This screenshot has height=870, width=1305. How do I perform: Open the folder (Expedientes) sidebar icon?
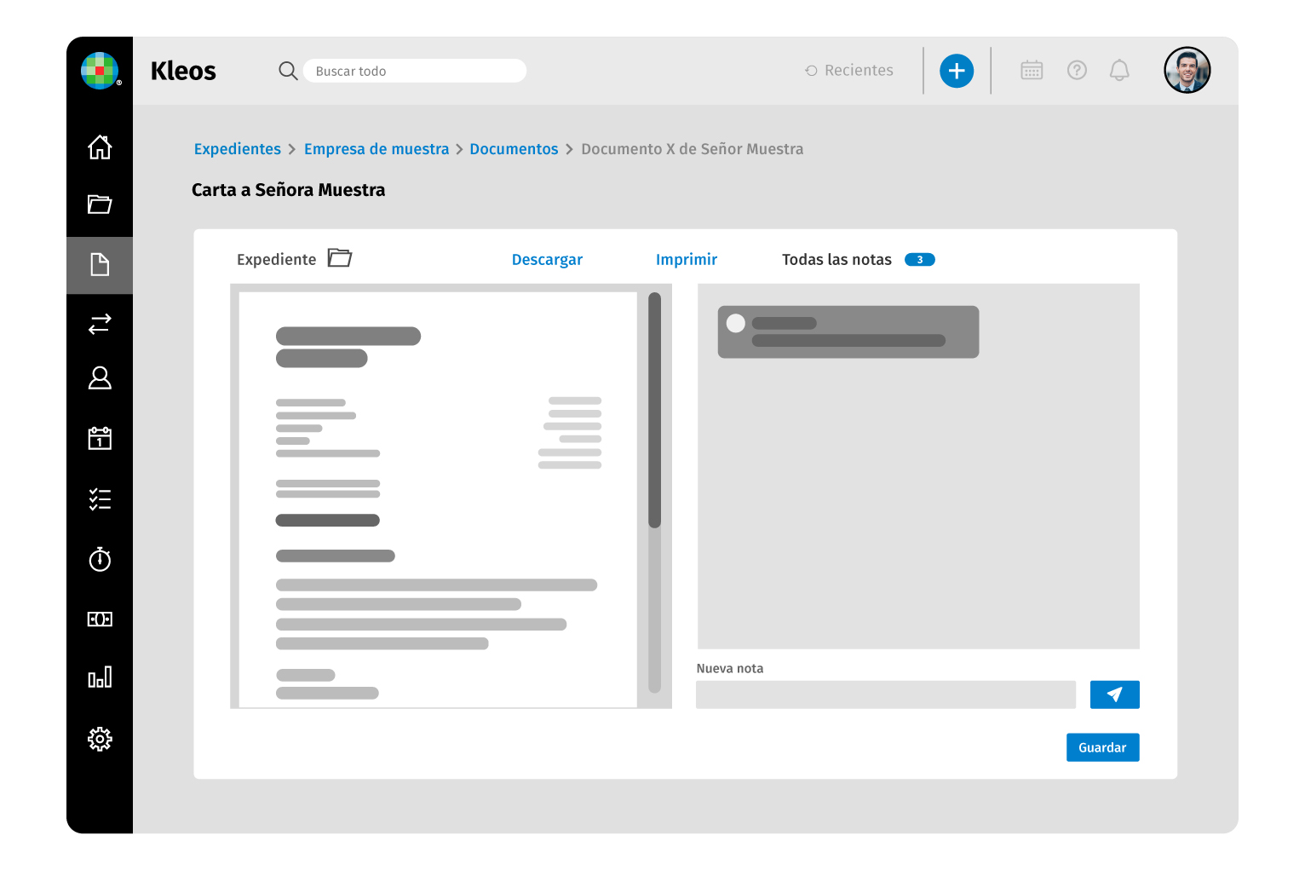pos(100,205)
